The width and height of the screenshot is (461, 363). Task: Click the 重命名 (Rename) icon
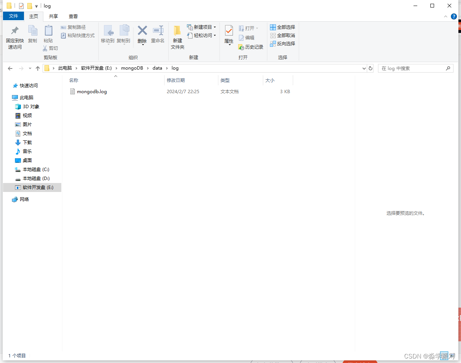[158, 35]
